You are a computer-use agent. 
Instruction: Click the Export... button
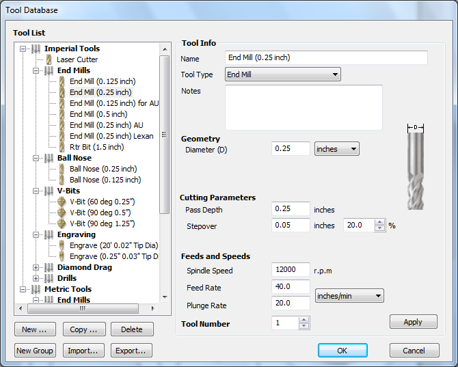point(131,351)
